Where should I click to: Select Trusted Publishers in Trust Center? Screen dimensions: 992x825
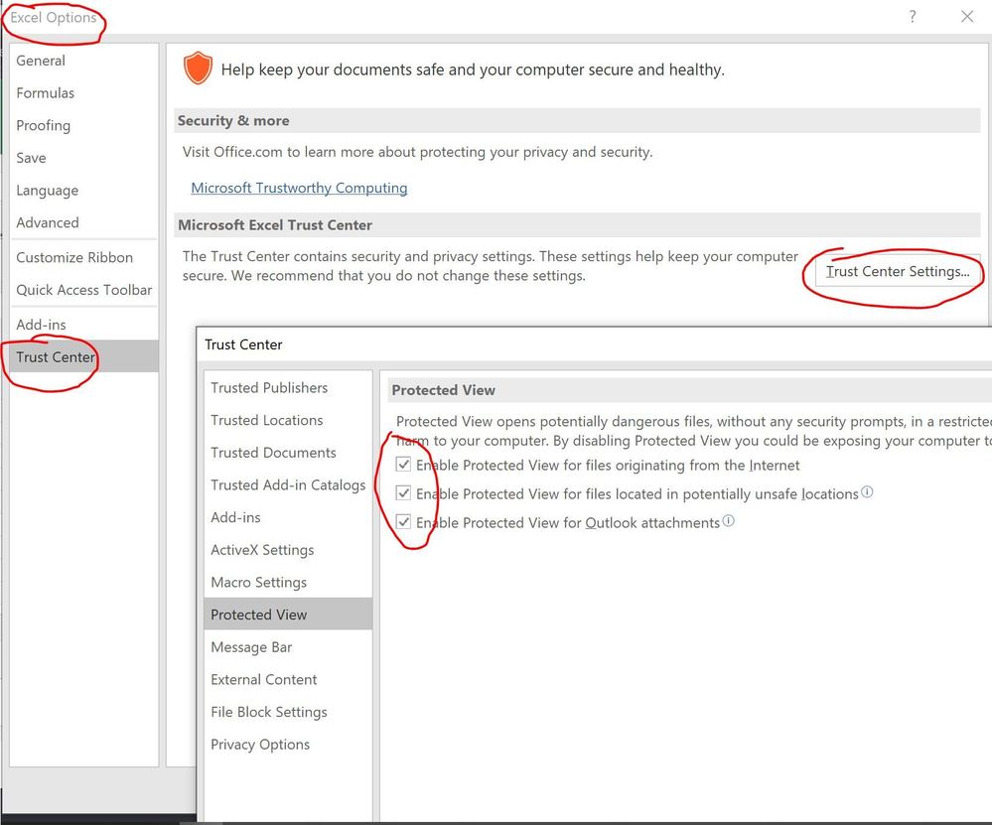click(x=288, y=388)
